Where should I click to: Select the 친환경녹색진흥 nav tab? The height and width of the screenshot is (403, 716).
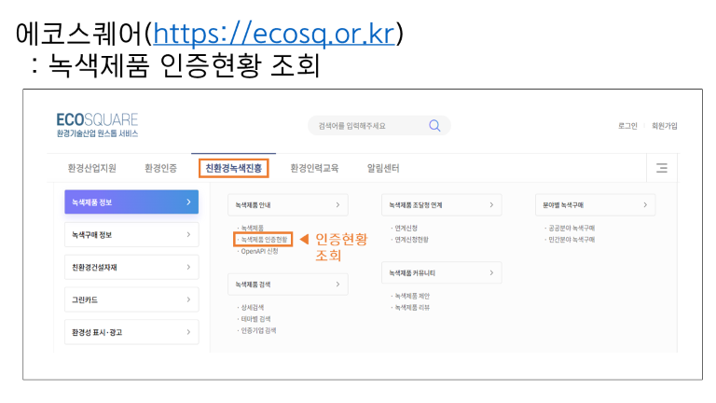pos(233,168)
